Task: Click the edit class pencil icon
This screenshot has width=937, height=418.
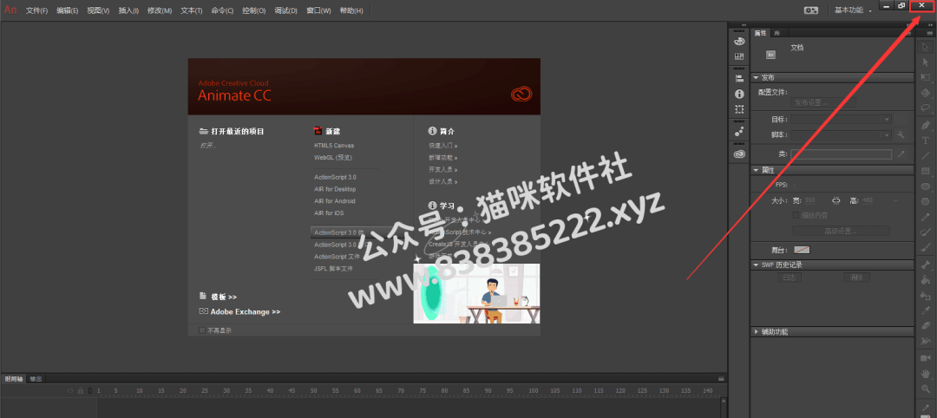Action: tap(901, 154)
